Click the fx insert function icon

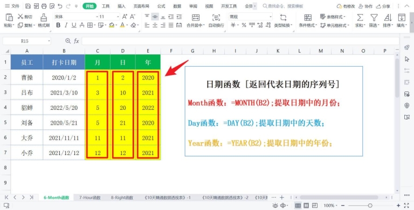pyautogui.click(x=77, y=41)
